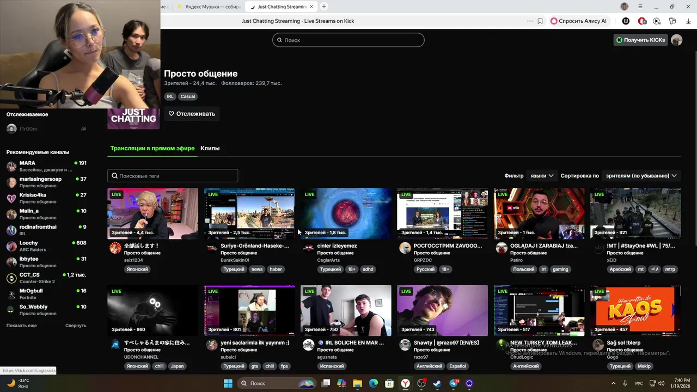Select the Español tag under razo97
Image resolution: width=697 pixels, height=392 pixels.
(x=457, y=366)
